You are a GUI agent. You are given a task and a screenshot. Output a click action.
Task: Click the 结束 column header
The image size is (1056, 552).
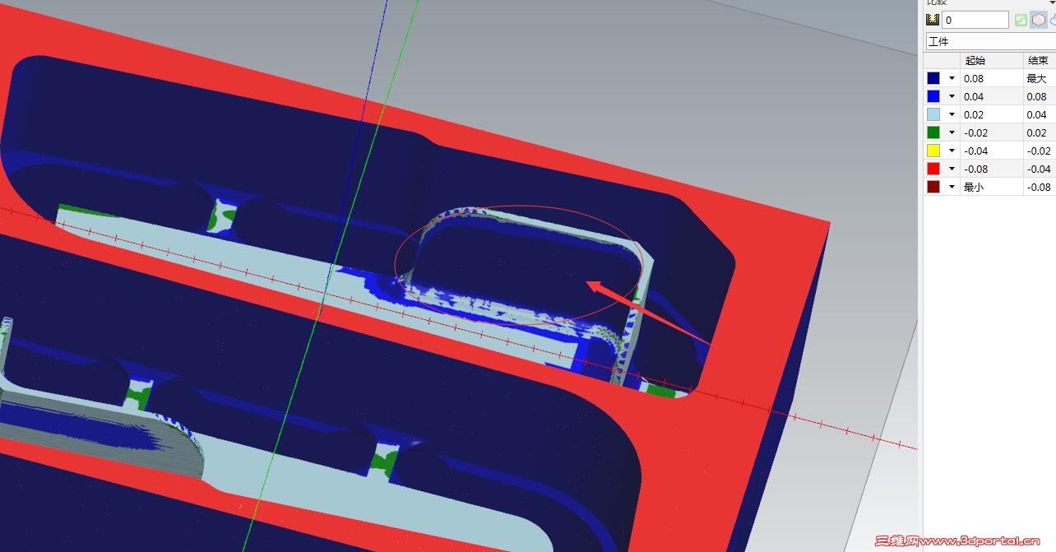1040,60
